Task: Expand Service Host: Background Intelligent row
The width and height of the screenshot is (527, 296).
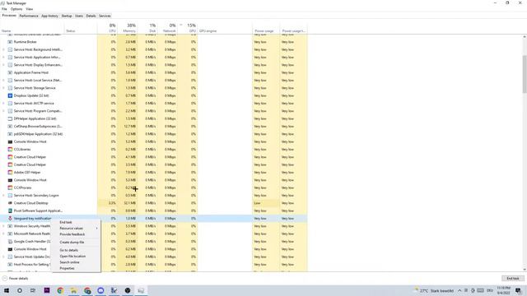Action: pyautogui.click(x=3, y=49)
